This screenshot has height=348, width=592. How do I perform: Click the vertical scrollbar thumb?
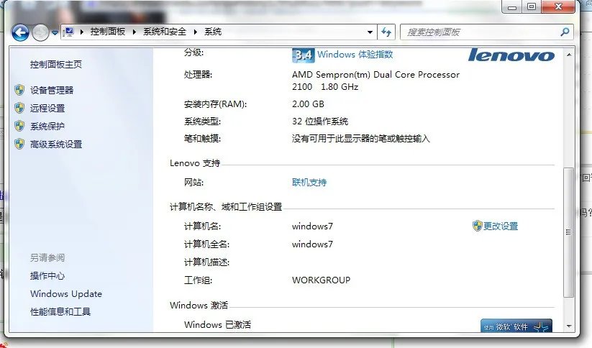[568, 232]
